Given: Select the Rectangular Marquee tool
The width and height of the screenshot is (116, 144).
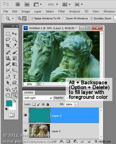Looking at the screenshot, I should (8, 34).
